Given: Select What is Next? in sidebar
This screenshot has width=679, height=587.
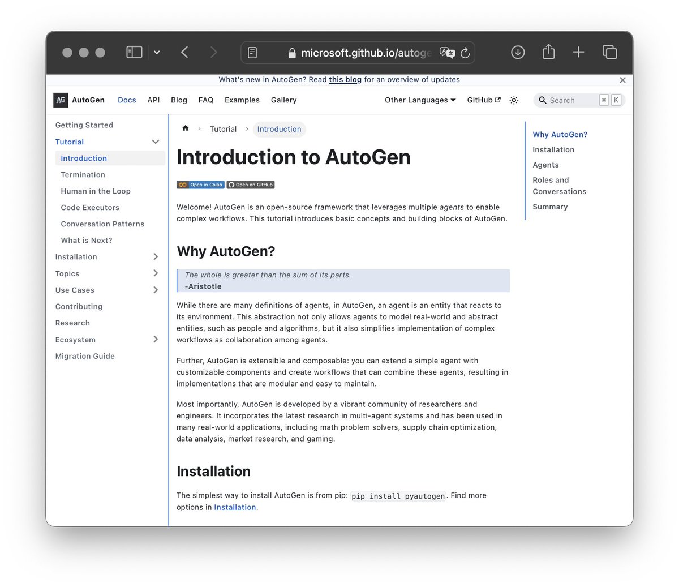Looking at the screenshot, I should 87,241.
